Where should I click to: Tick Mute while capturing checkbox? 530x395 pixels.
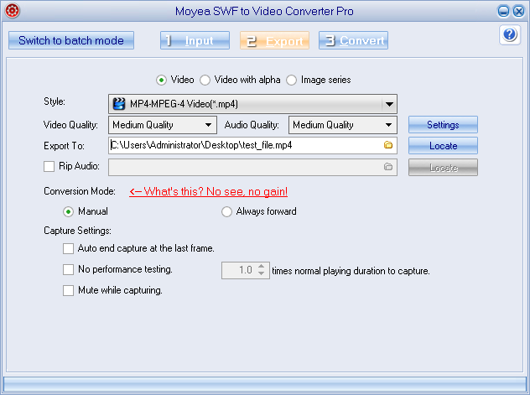point(68,291)
